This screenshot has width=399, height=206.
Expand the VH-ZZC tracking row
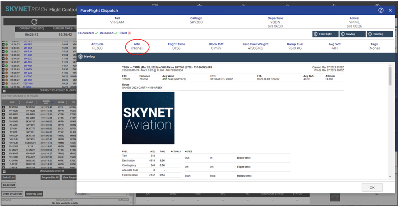[3, 59]
